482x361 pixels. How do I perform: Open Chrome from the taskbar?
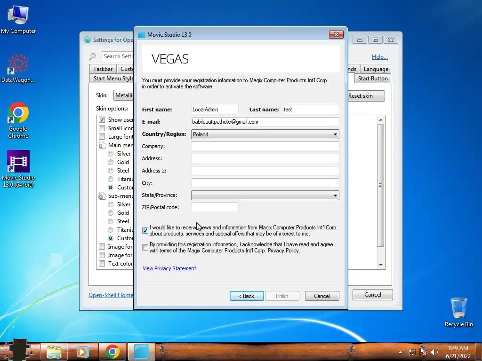pyautogui.click(x=112, y=351)
